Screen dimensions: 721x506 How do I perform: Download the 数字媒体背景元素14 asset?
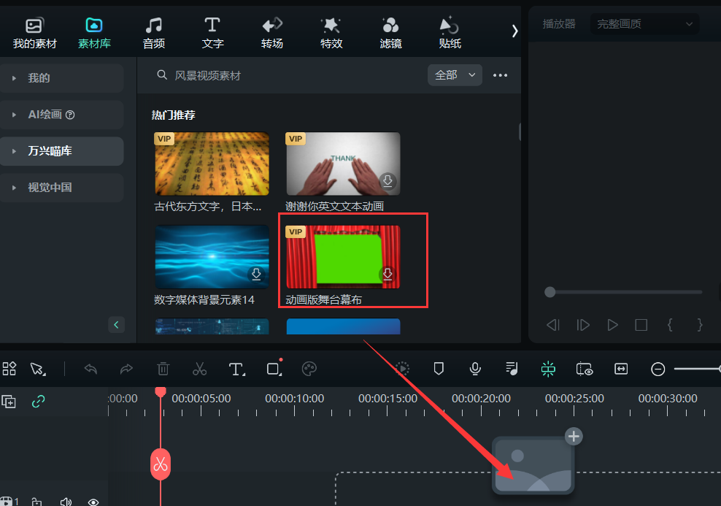pos(255,274)
